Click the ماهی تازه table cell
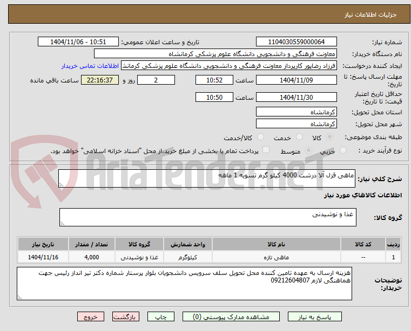 point(277,257)
